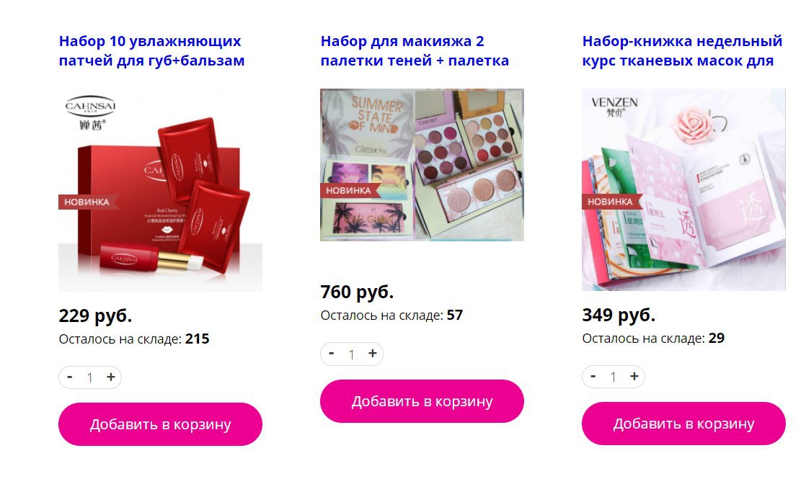
Task: Click the quantity field of the mask booklet
Action: coord(614,377)
